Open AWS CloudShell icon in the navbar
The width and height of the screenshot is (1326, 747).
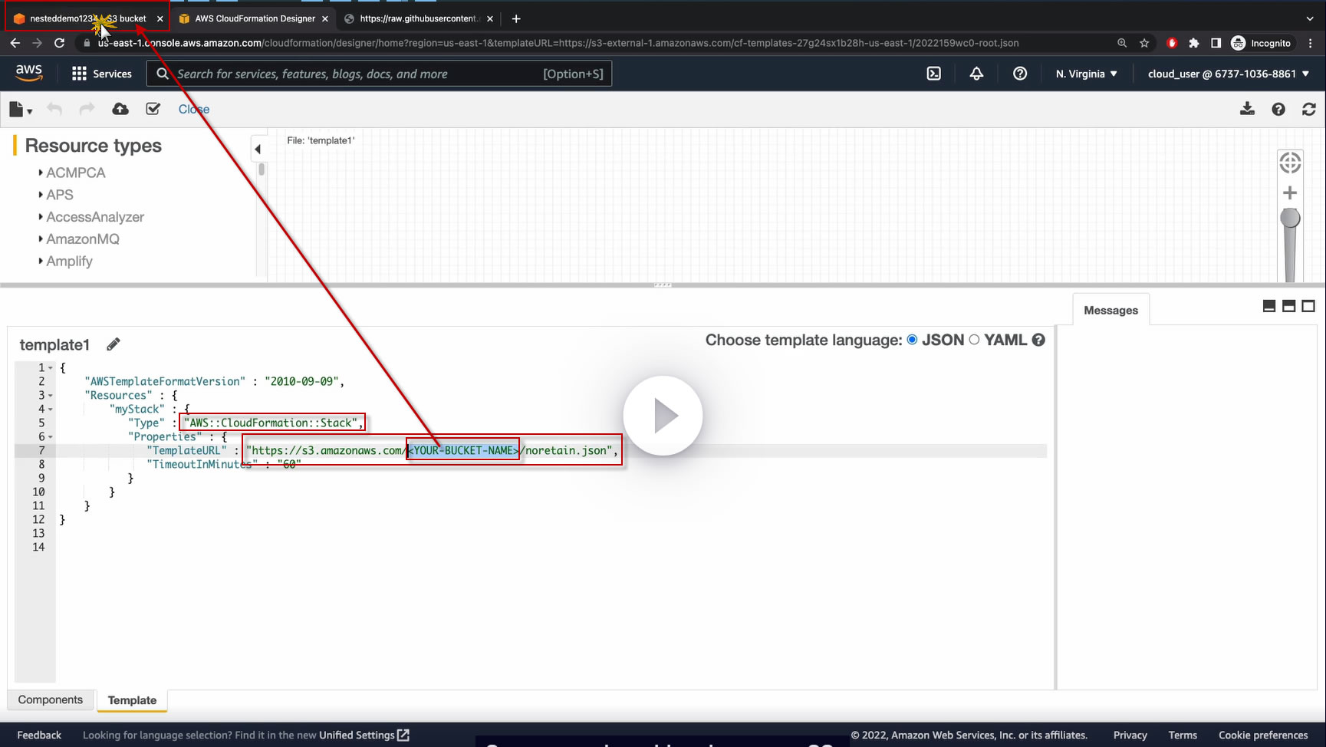[x=934, y=74]
